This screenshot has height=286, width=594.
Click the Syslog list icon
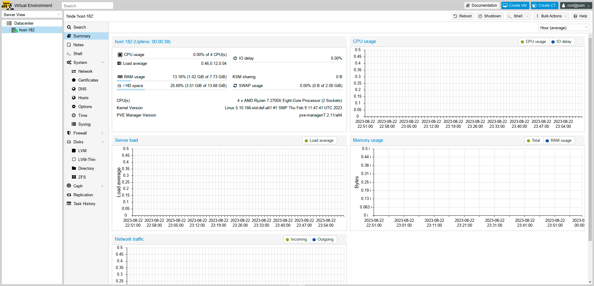coord(74,124)
